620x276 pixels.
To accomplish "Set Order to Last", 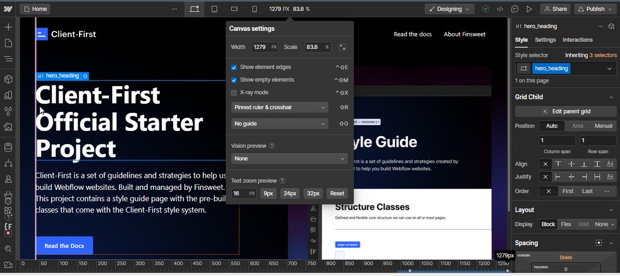I will coord(587,191).
